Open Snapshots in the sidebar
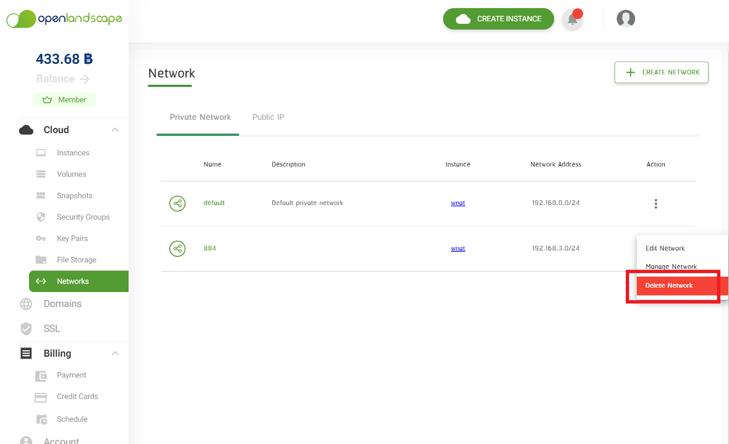This screenshot has height=444, width=729. click(75, 196)
